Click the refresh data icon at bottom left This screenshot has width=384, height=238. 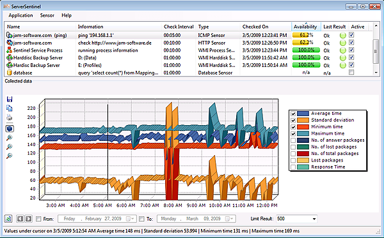click(x=8, y=218)
